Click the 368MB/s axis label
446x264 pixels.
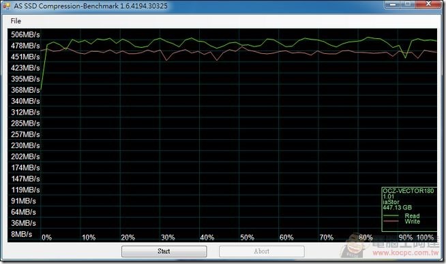[25, 90]
